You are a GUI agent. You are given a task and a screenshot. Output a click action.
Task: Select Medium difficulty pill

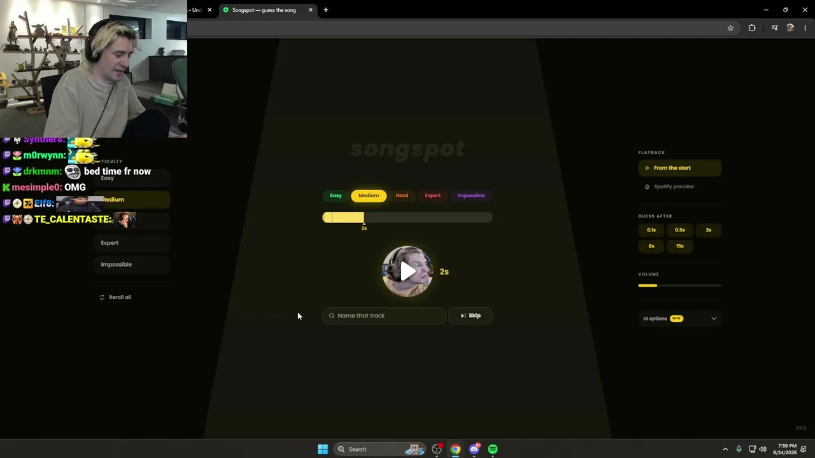[369, 195]
